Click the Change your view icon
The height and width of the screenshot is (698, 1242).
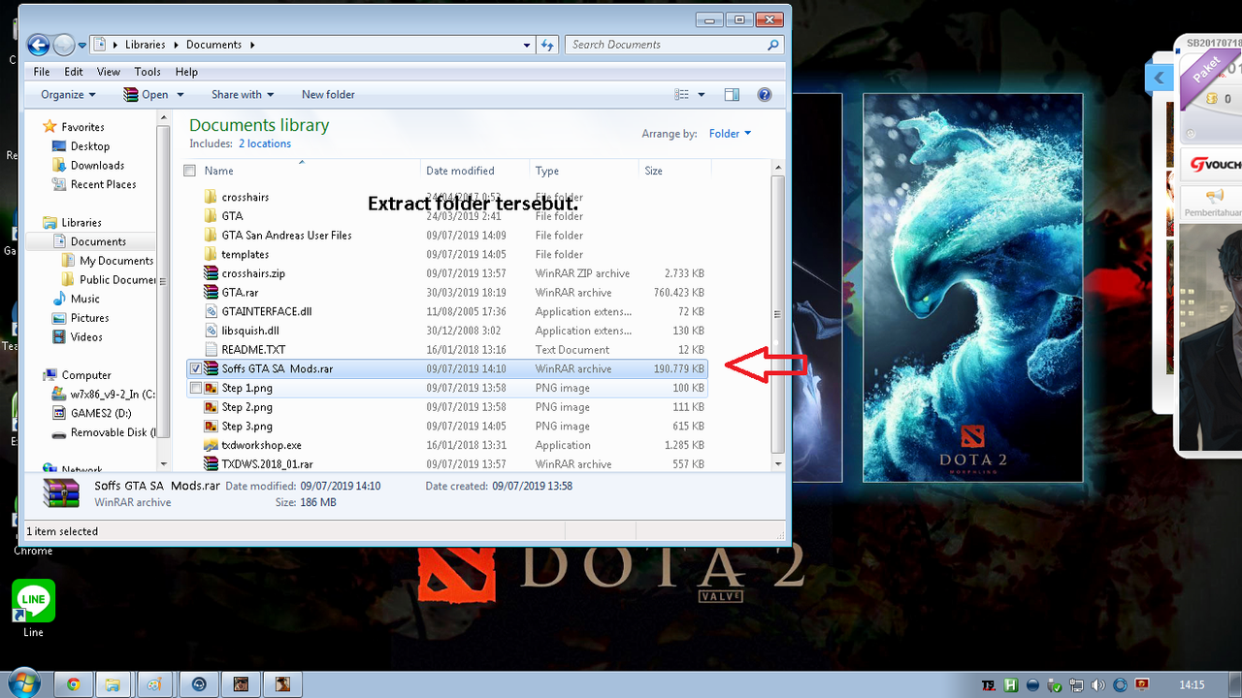click(x=682, y=95)
